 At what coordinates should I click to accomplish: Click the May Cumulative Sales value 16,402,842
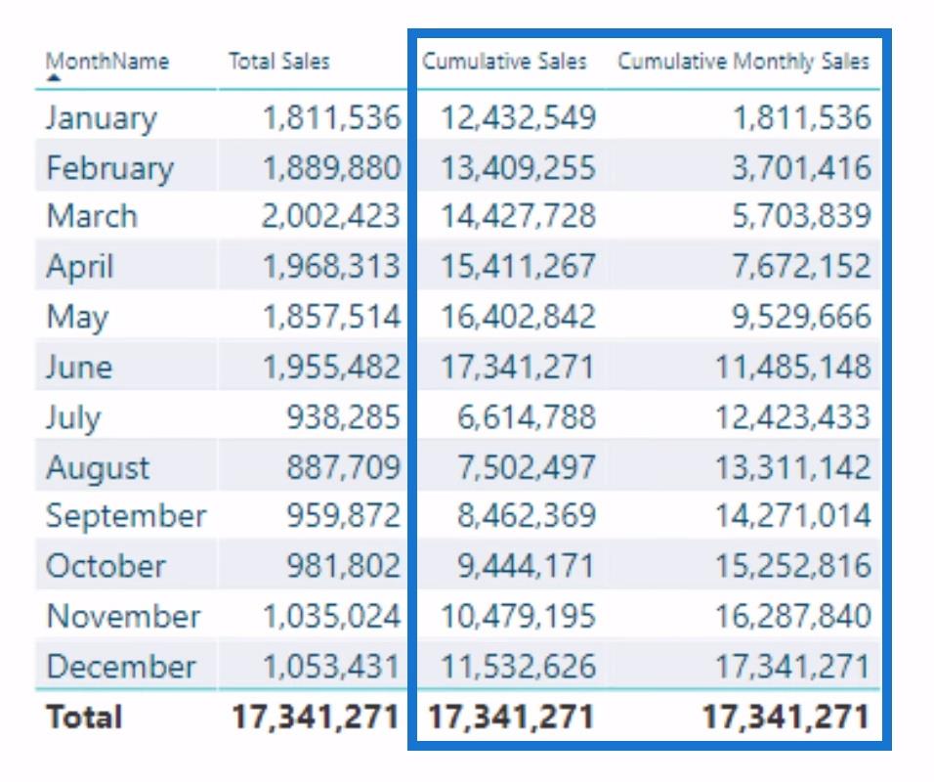(x=518, y=317)
